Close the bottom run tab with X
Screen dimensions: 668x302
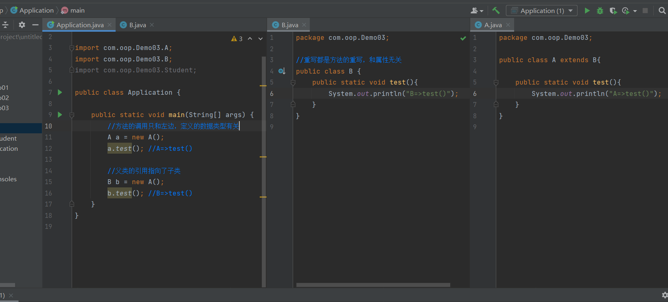click(11, 295)
